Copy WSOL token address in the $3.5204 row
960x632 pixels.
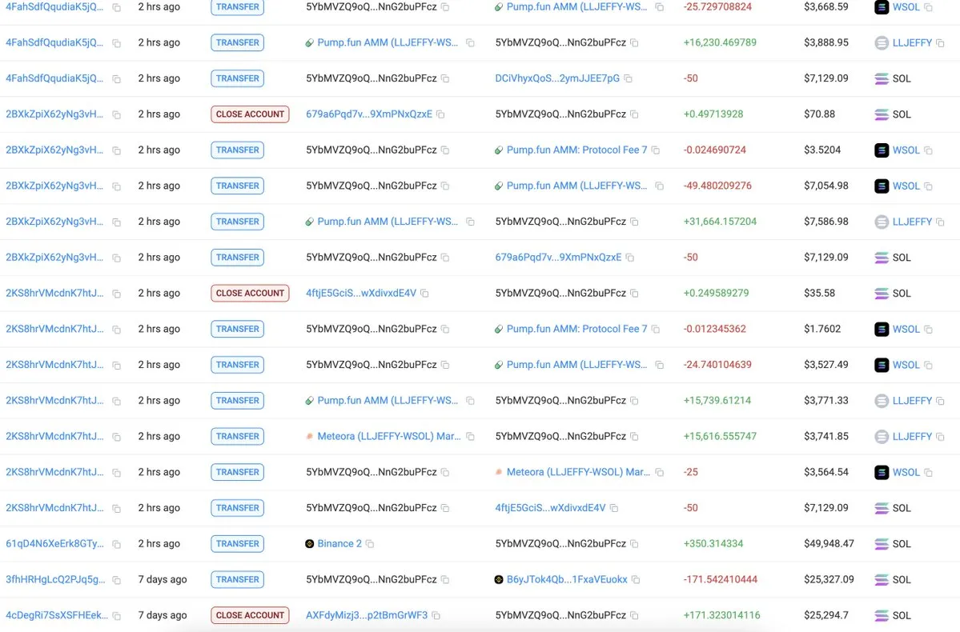(928, 150)
